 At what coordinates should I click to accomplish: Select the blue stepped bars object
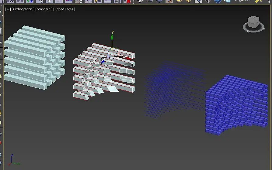click(236, 105)
